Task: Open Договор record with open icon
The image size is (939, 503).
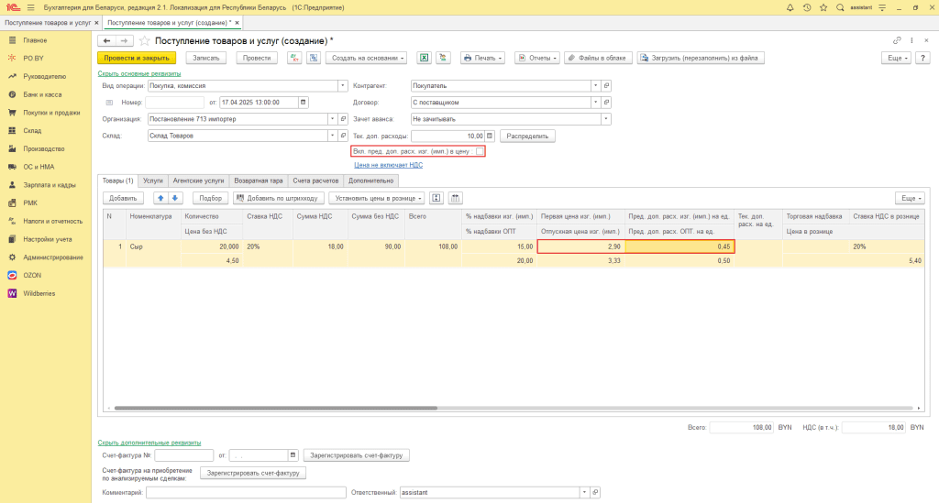Action: click(606, 103)
